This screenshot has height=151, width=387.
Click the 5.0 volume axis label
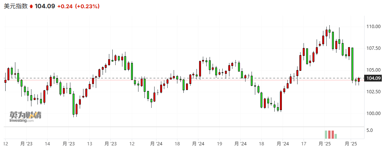coord(369,130)
